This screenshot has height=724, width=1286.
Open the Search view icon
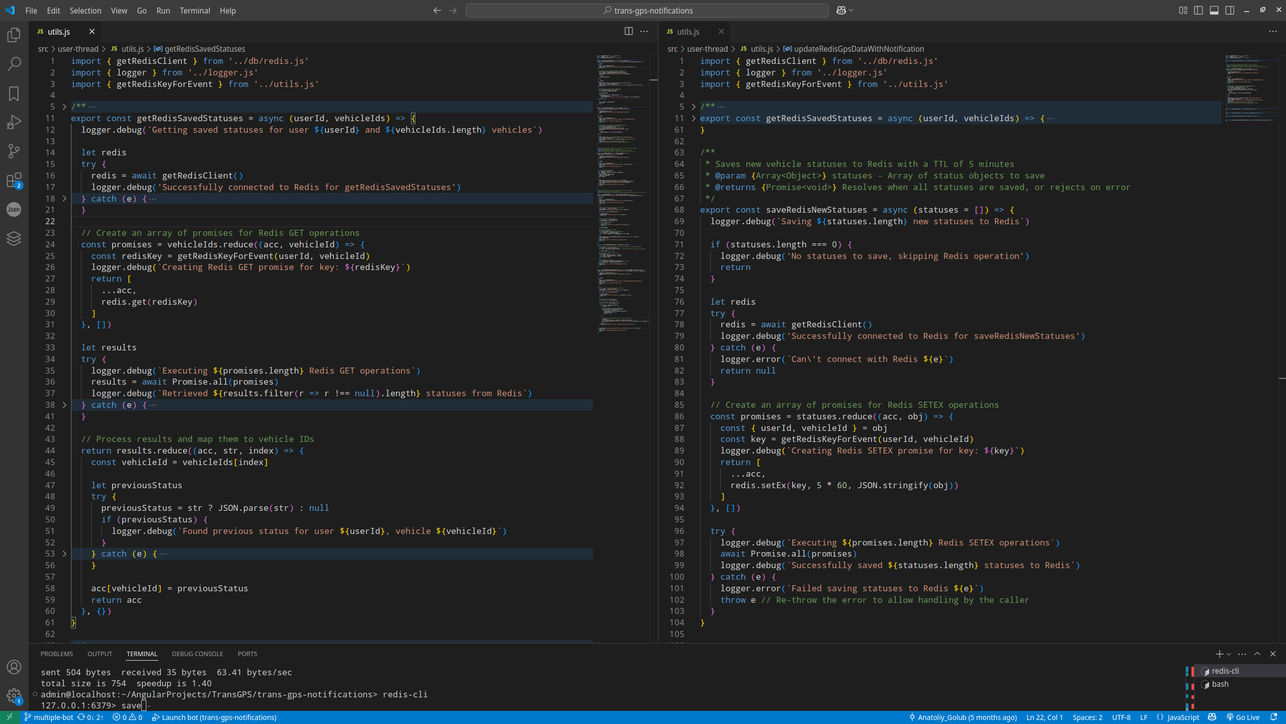[x=14, y=64]
